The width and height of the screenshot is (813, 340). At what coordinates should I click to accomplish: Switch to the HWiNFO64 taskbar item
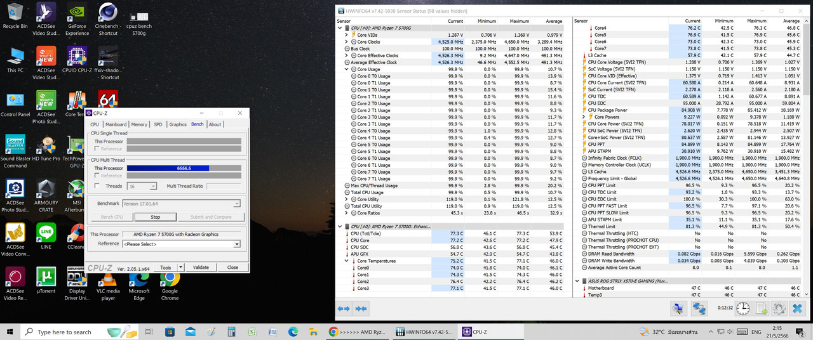pos(424,332)
